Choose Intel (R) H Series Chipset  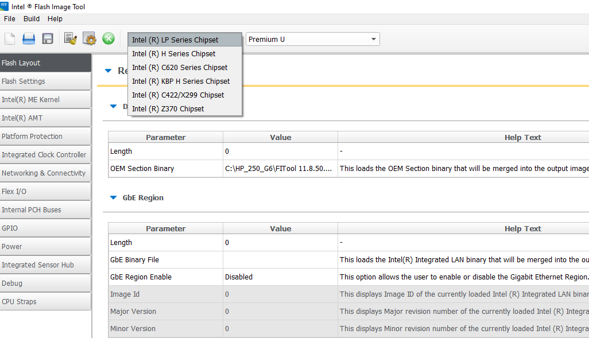185,54
